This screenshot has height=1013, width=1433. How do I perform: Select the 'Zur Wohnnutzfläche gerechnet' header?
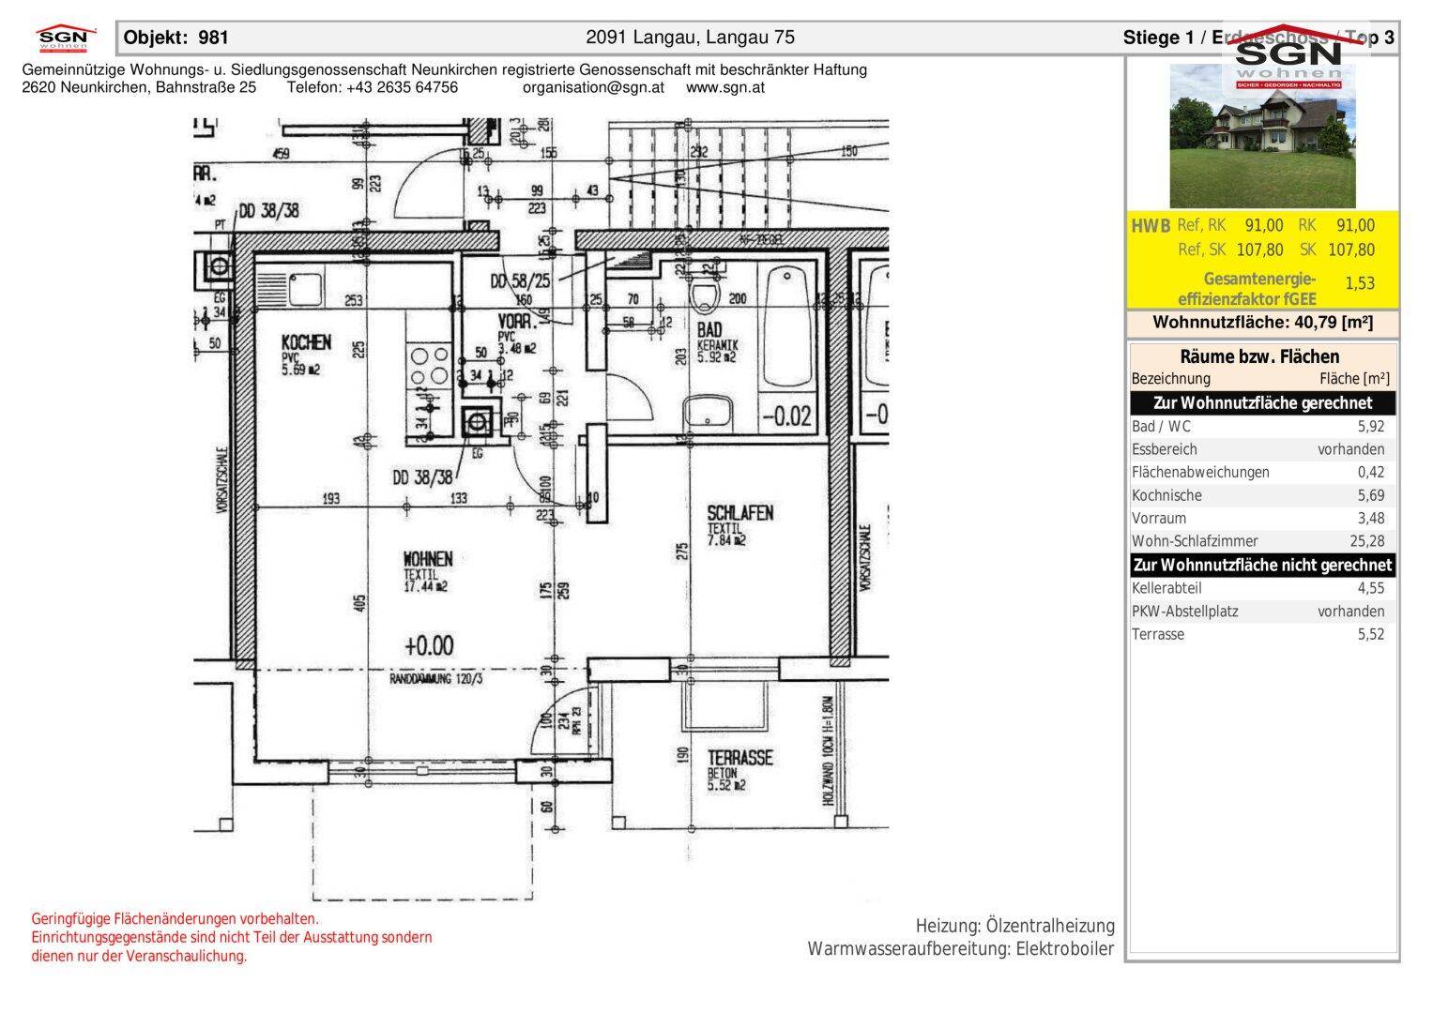pyautogui.click(x=1262, y=403)
